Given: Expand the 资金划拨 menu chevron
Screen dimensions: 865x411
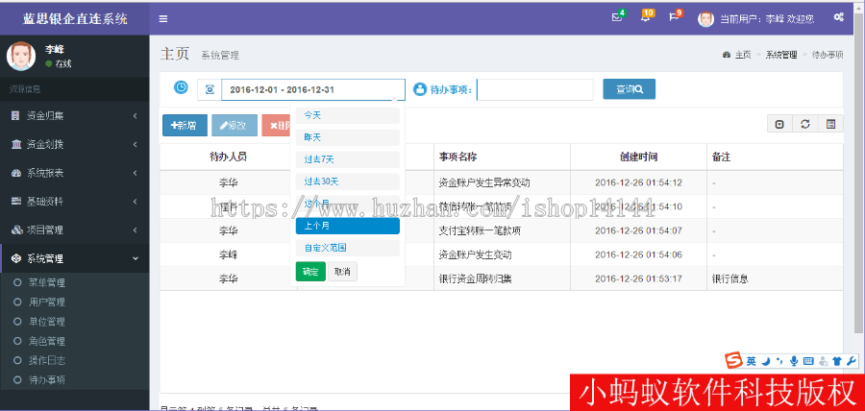Looking at the screenshot, I should [x=136, y=144].
